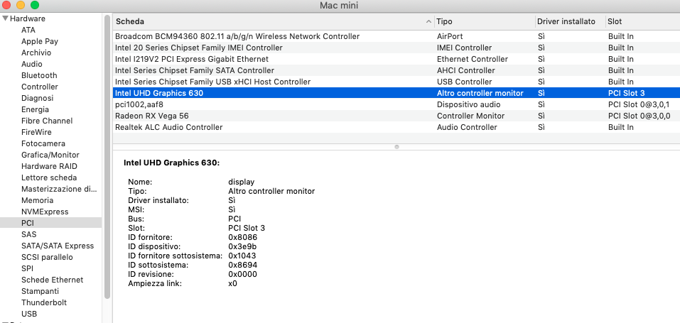
Task: Select Apple Pay in the sidebar
Action: tap(40, 41)
